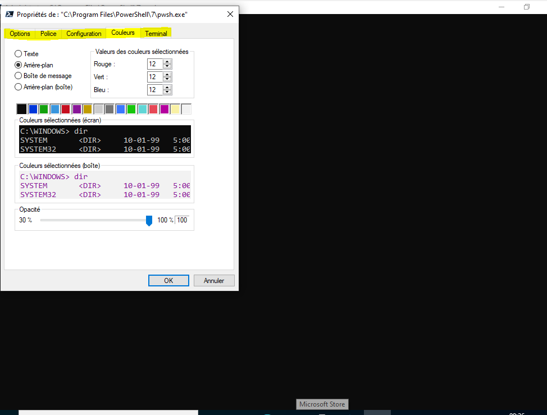547x415 pixels.
Task: Decrease the Vert value with the down arrow
Action: 167,79
